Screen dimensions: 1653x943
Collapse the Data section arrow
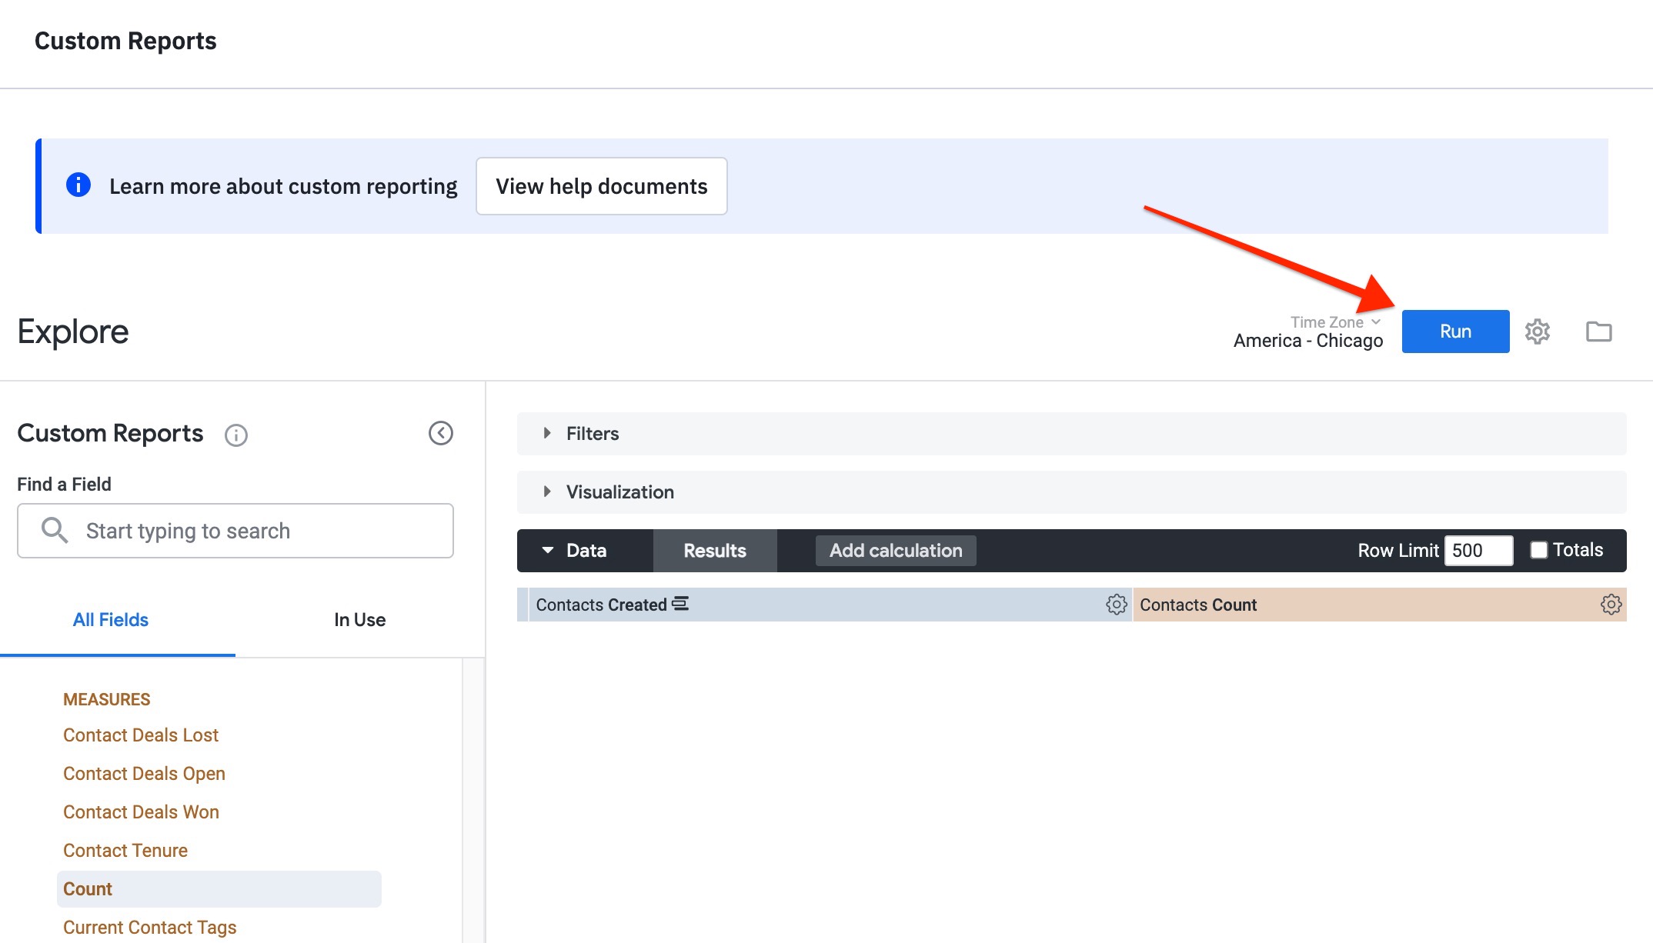(548, 550)
